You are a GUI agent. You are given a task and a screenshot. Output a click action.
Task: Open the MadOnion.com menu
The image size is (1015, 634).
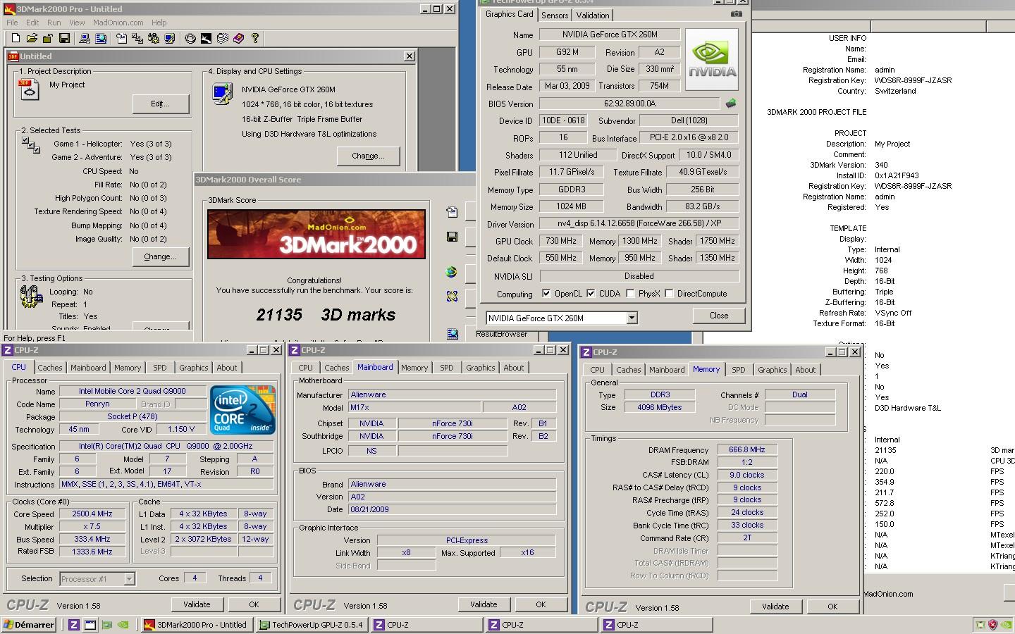[x=118, y=23]
